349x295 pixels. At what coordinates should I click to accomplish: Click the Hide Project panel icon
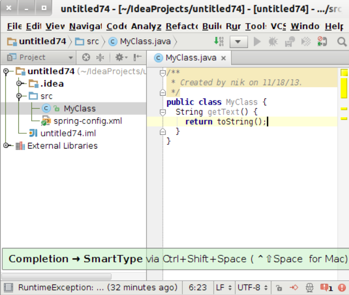[137, 58]
